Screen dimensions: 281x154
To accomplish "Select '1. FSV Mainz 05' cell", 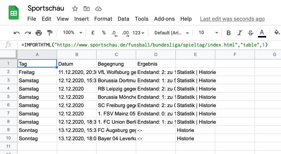I will point(116,113).
